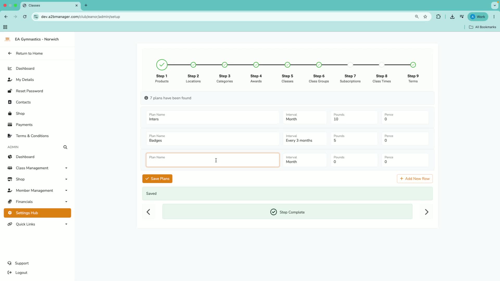Click Add New Row button
Viewport: 500px width, 281px height.
coord(415,179)
